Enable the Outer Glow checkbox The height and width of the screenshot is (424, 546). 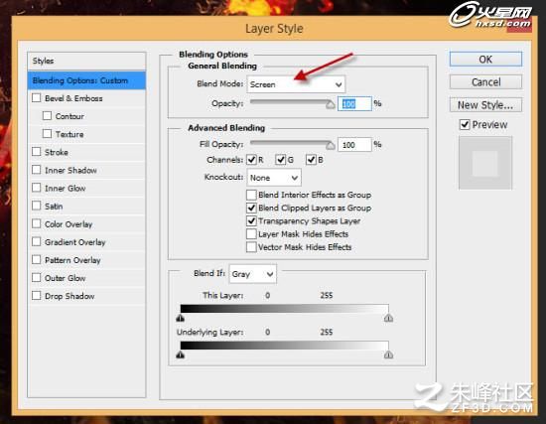point(36,278)
